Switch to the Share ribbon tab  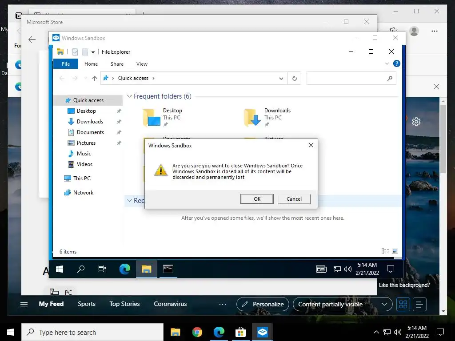click(x=117, y=64)
